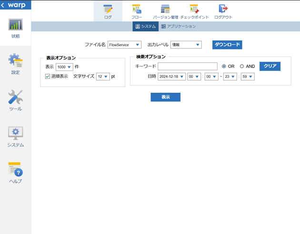300x234 pixels.
Task: Click the チェックポイント label text
Action: click(x=194, y=17)
